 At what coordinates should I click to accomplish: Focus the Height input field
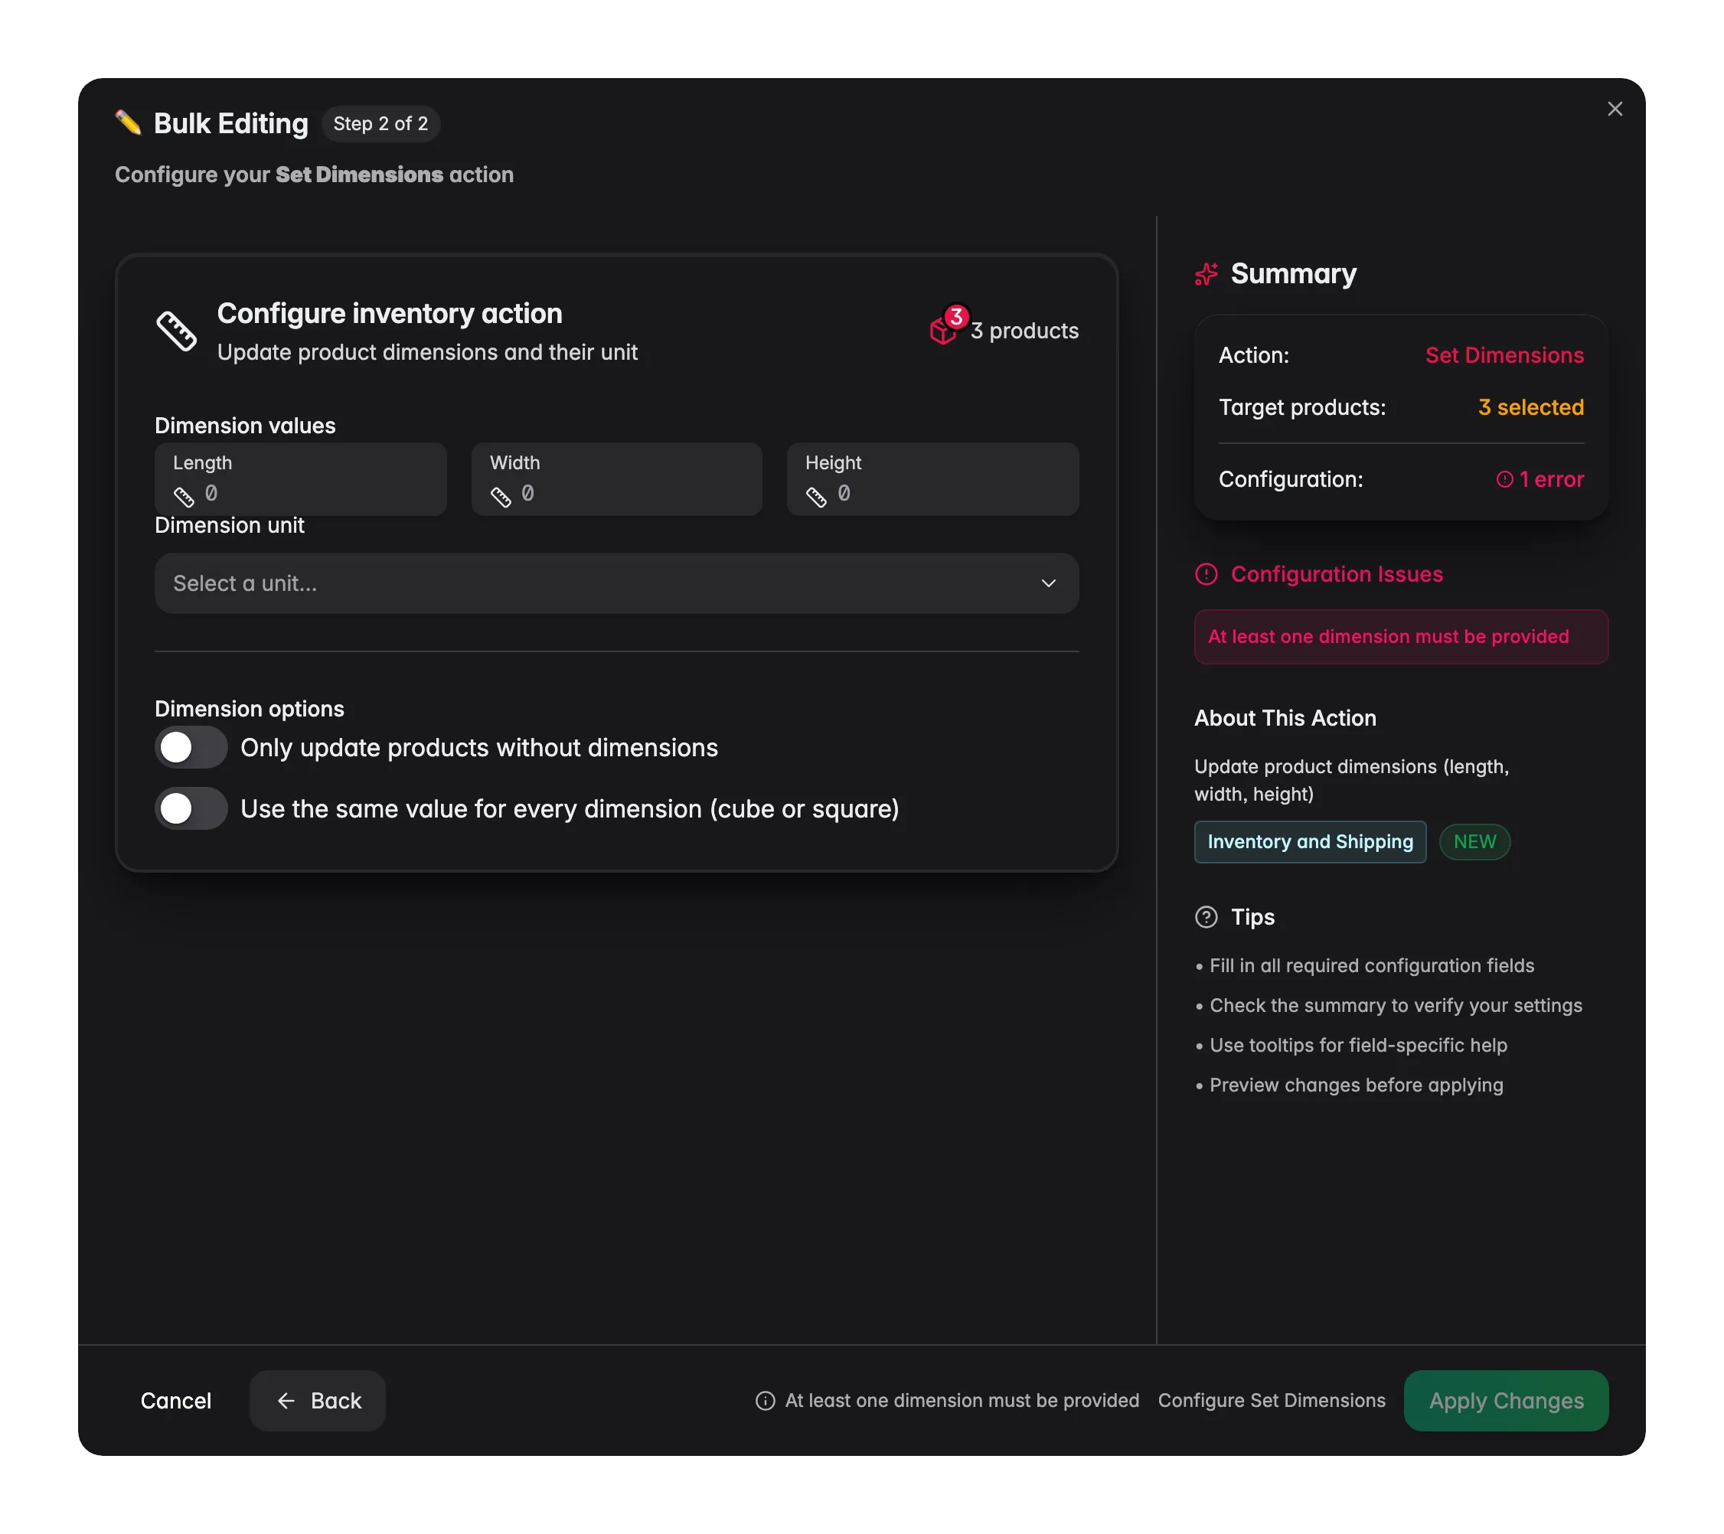coord(933,479)
